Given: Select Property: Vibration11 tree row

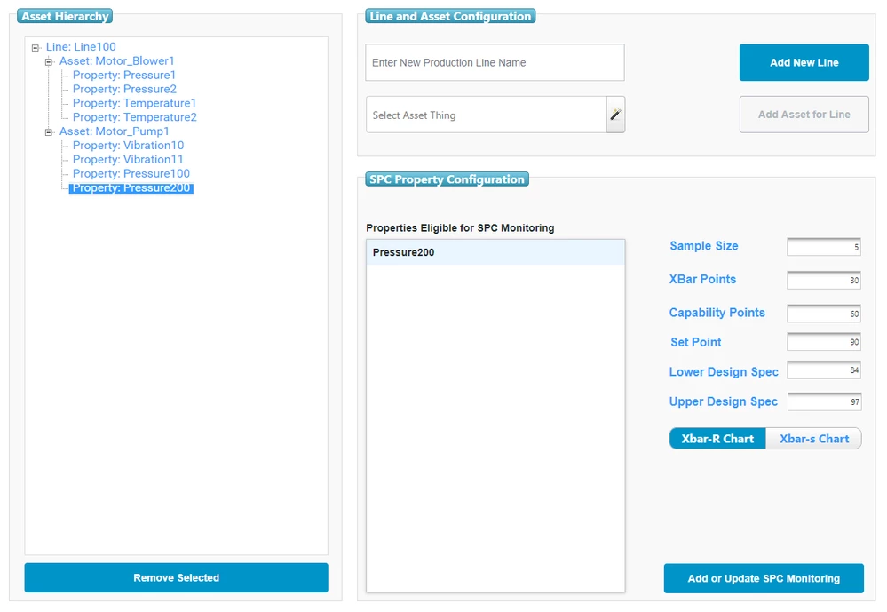Looking at the screenshot, I should (x=128, y=160).
